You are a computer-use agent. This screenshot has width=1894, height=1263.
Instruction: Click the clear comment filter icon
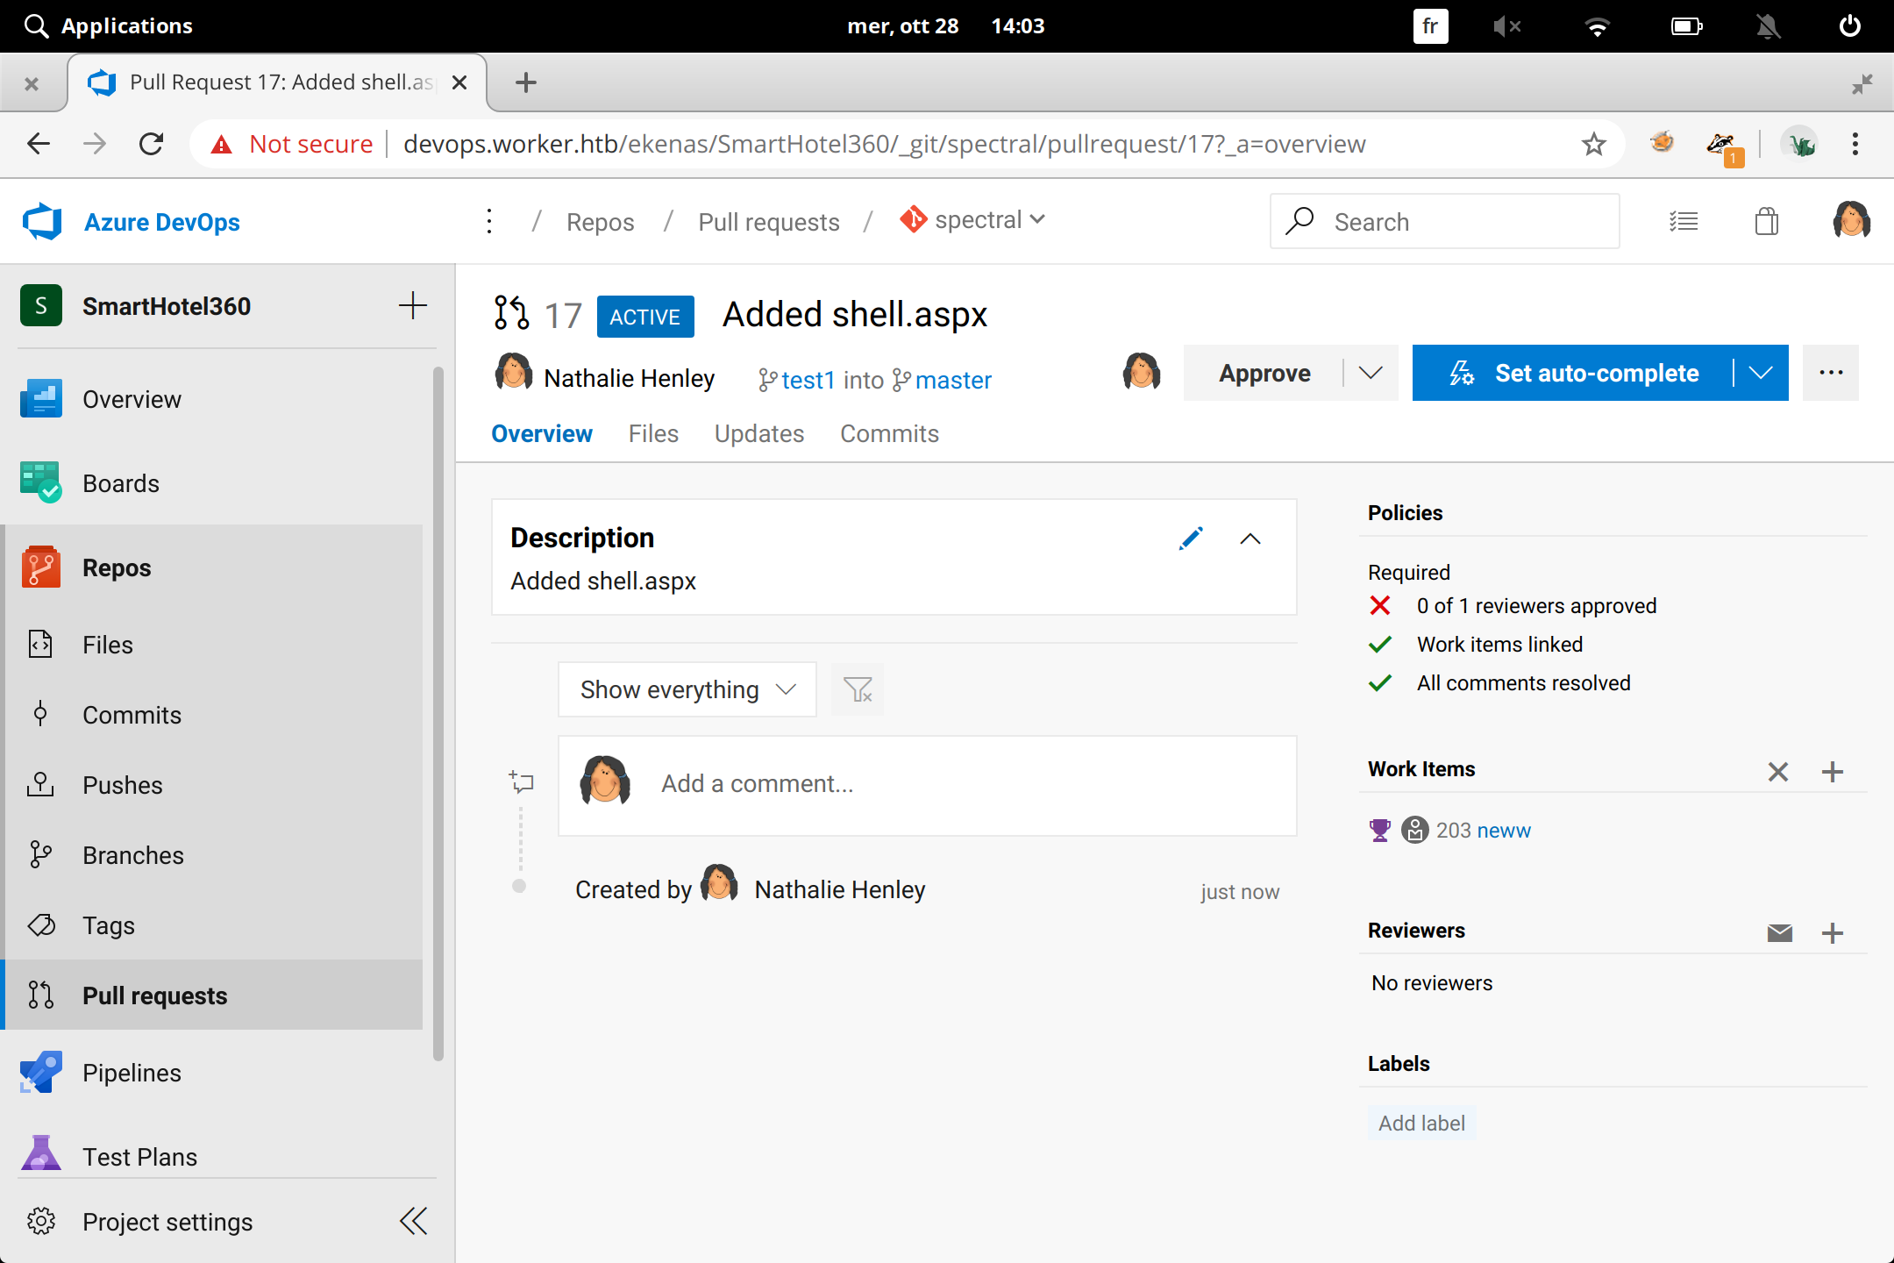click(858, 690)
